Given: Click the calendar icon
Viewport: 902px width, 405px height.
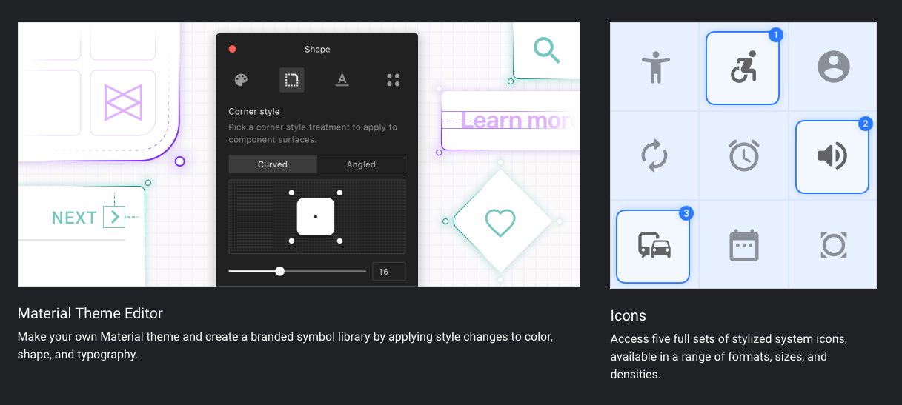Looking at the screenshot, I should tap(743, 245).
